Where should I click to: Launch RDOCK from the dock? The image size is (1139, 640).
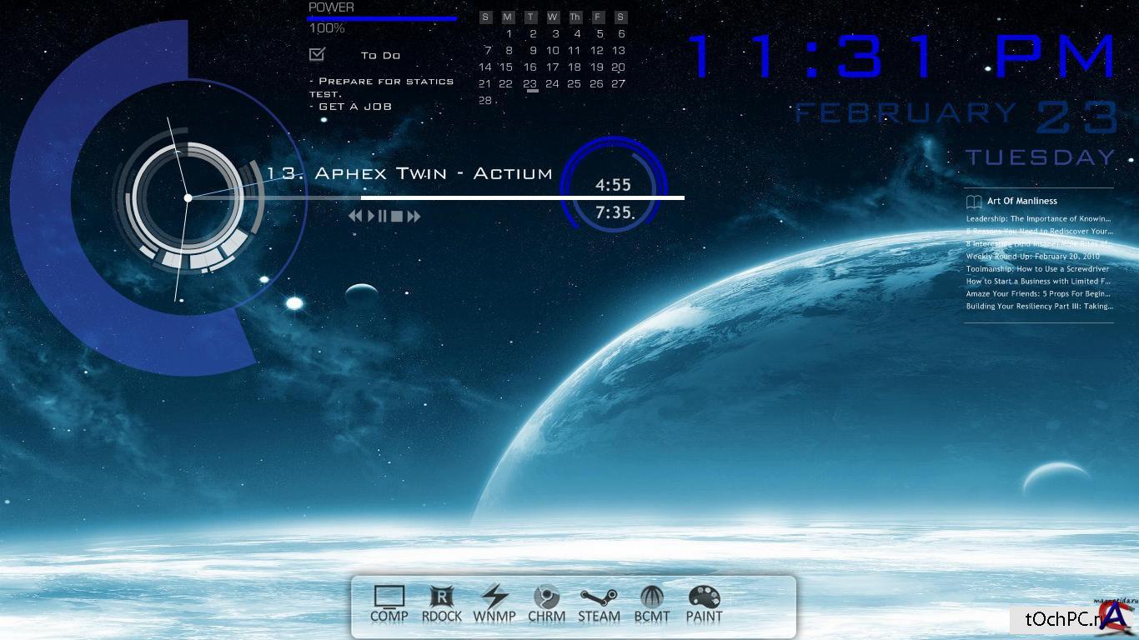(441, 603)
